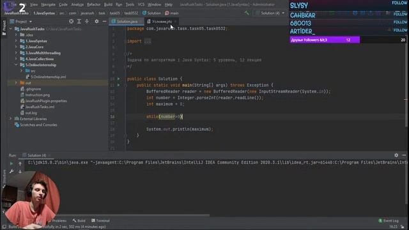Click the while(number>0) code line

[x=164, y=116]
